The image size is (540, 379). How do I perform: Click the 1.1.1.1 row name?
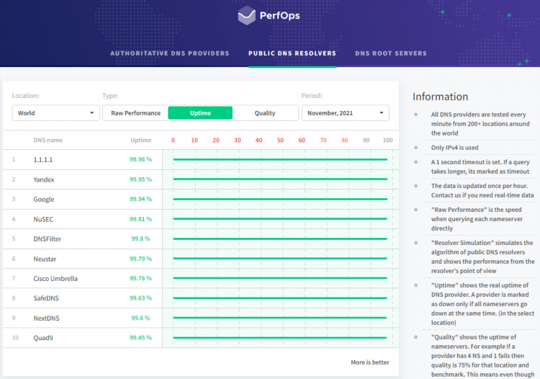click(x=43, y=159)
